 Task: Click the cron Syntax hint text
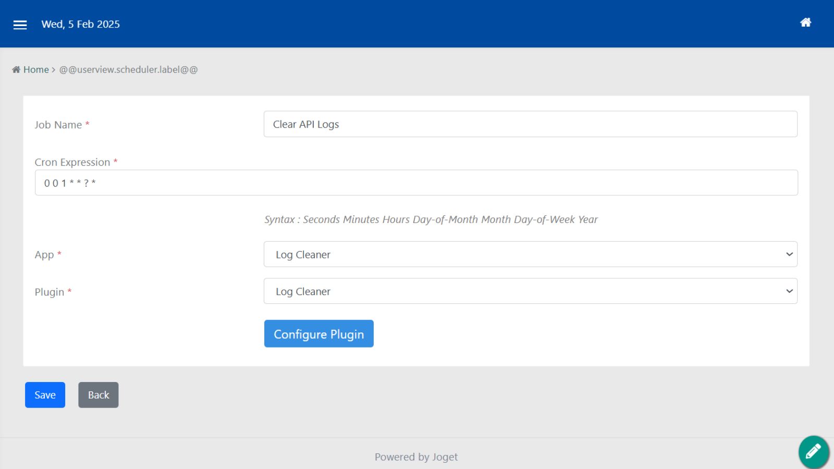click(x=431, y=219)
